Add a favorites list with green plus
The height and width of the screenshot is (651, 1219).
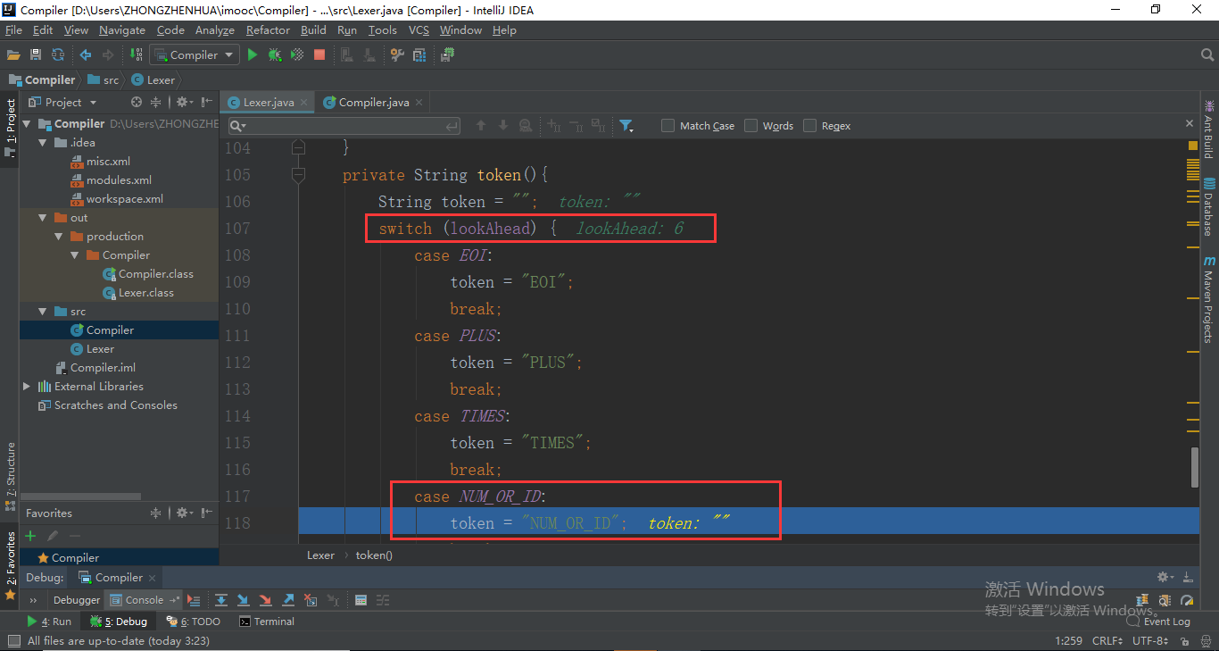tap(30, 536)
